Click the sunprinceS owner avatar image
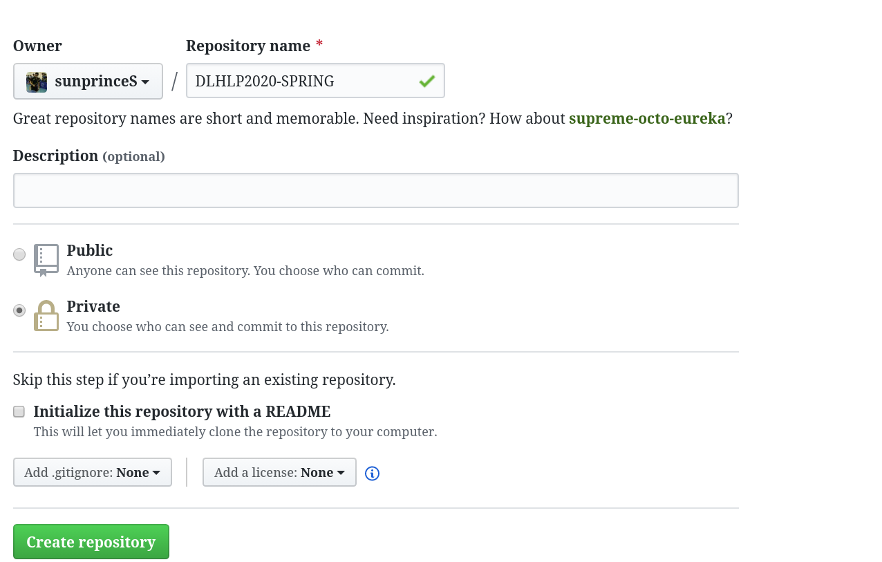The width and height of the screenshot is (882, 562). pos(37,82)
